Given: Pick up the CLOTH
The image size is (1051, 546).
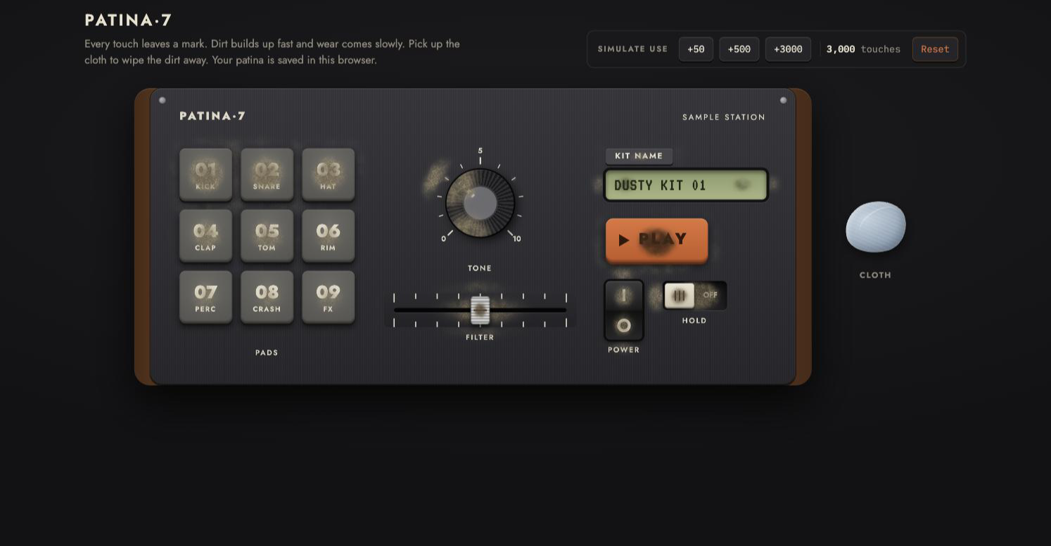Looking at the screenshot, I should [x=875, y=227].
